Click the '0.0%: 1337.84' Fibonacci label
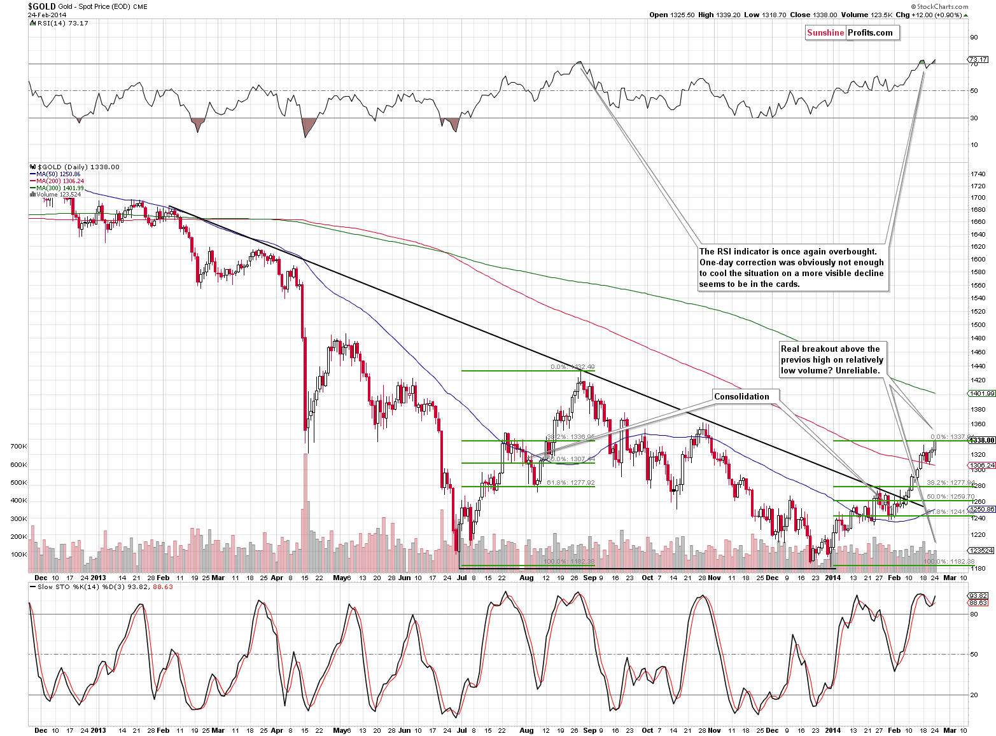This screenshot has height=736, width=996. coord(952,437)
